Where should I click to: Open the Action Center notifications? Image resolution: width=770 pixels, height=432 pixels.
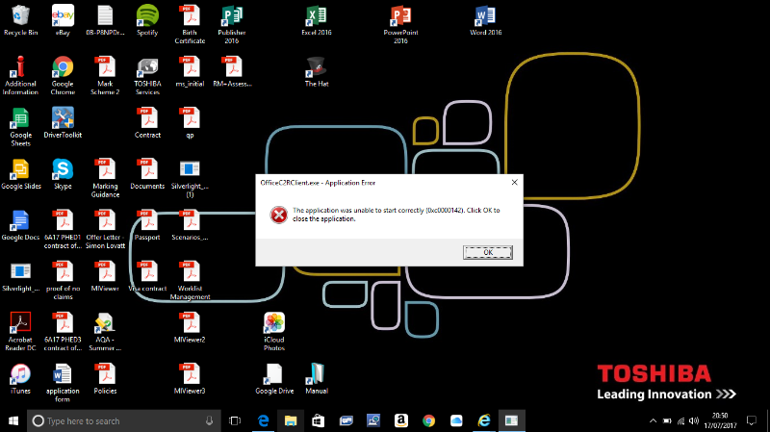click(x=752, y=420)
